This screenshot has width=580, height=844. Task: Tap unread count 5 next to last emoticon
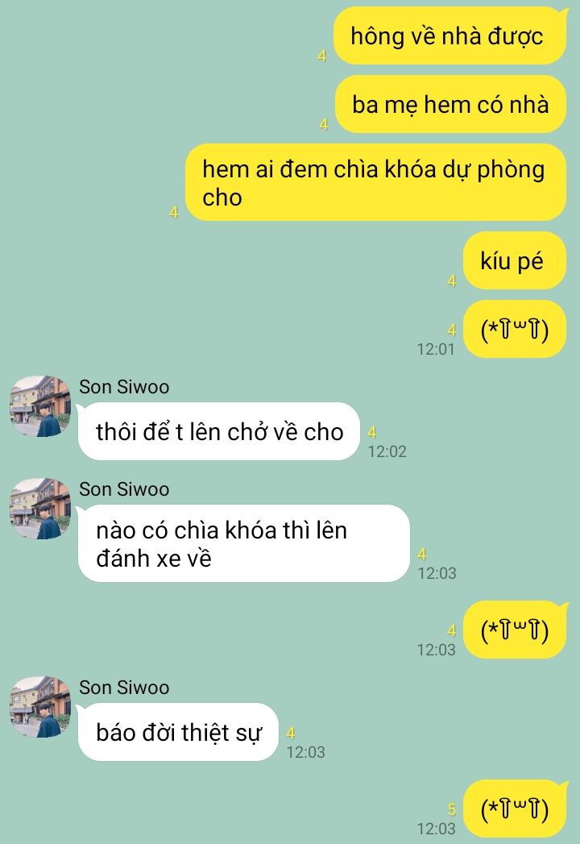pyautogui.click(x=451, y=809)
